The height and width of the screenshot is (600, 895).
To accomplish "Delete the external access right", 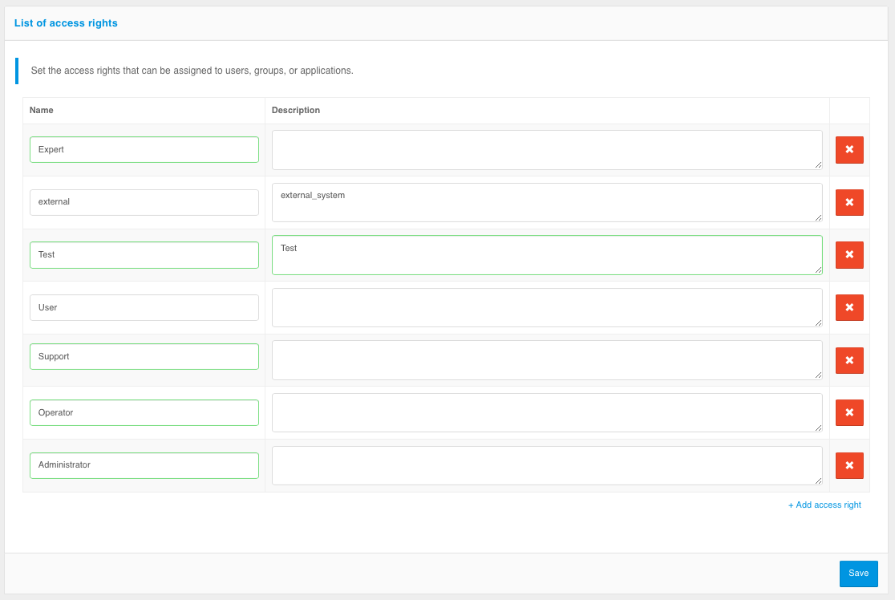I will coord(849,203).
